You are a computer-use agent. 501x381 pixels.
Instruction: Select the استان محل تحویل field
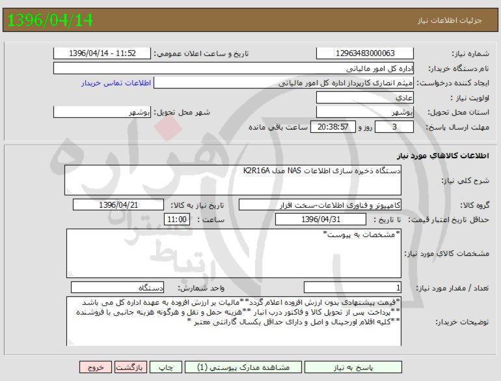tap(364, 112)
